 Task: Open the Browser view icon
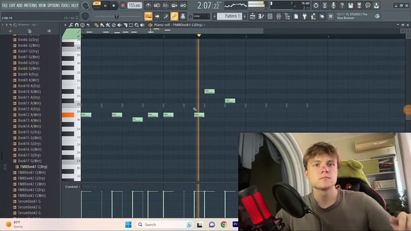(x=287, y=16)
